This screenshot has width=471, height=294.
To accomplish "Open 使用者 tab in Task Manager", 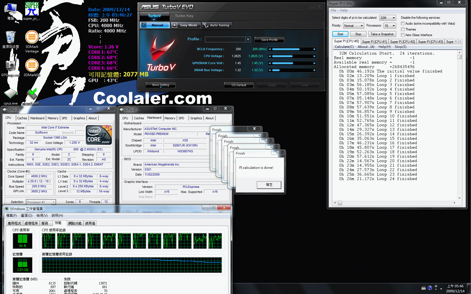I will click(90, 223).
